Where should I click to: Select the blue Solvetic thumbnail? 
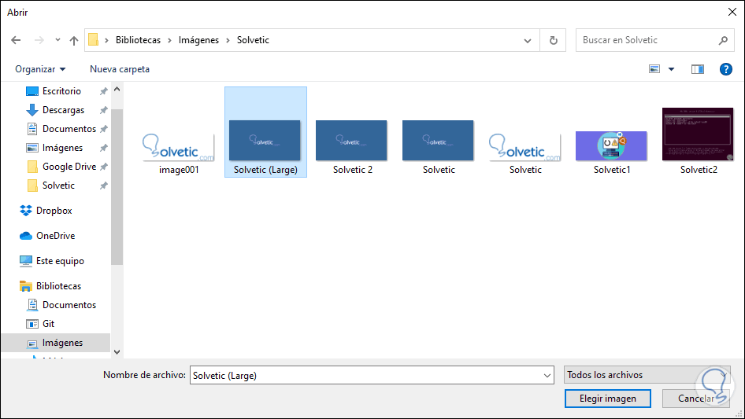438,141
